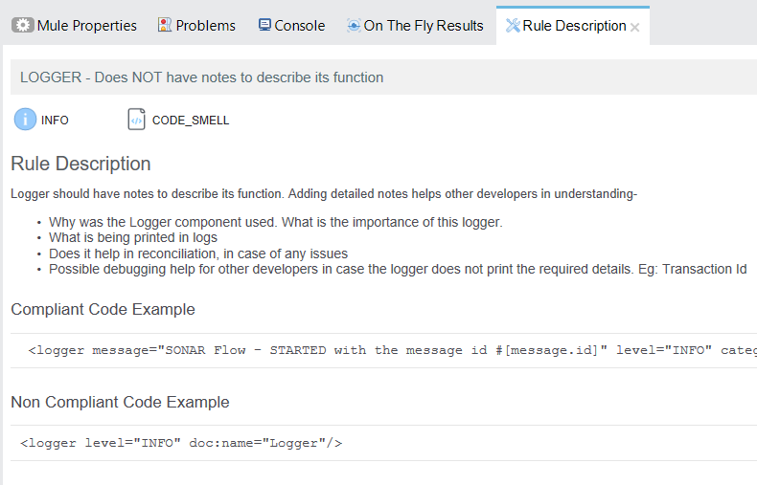Click the blue INFO severity icon
The width and height of the screenshot is (757, 485).
pyautogui.click(x=25, y=119)
